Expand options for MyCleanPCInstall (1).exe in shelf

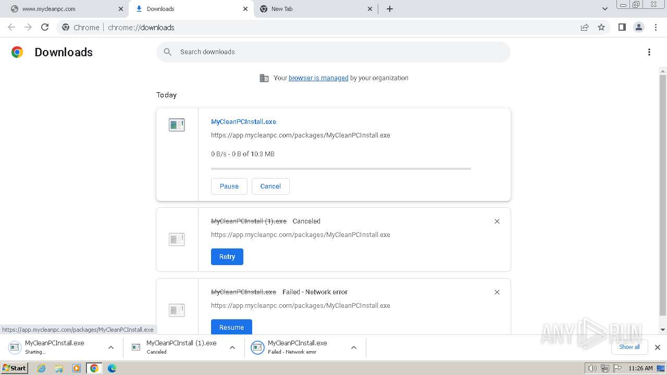(x=232, y=347)
